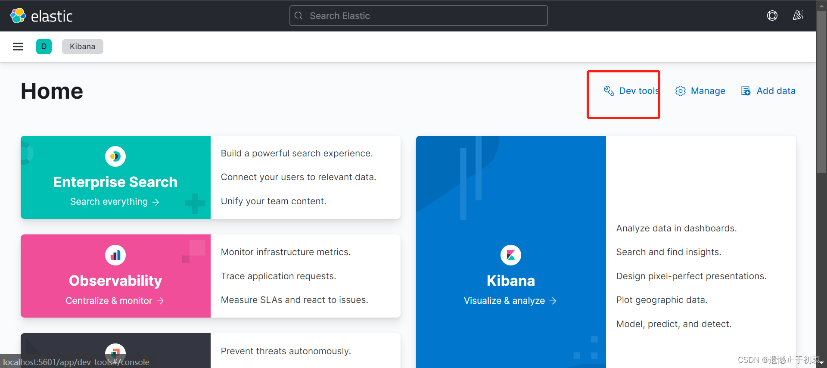Open the Kibana card title
The width and height of the screenshot is (827, 368).
click(511, 281)
